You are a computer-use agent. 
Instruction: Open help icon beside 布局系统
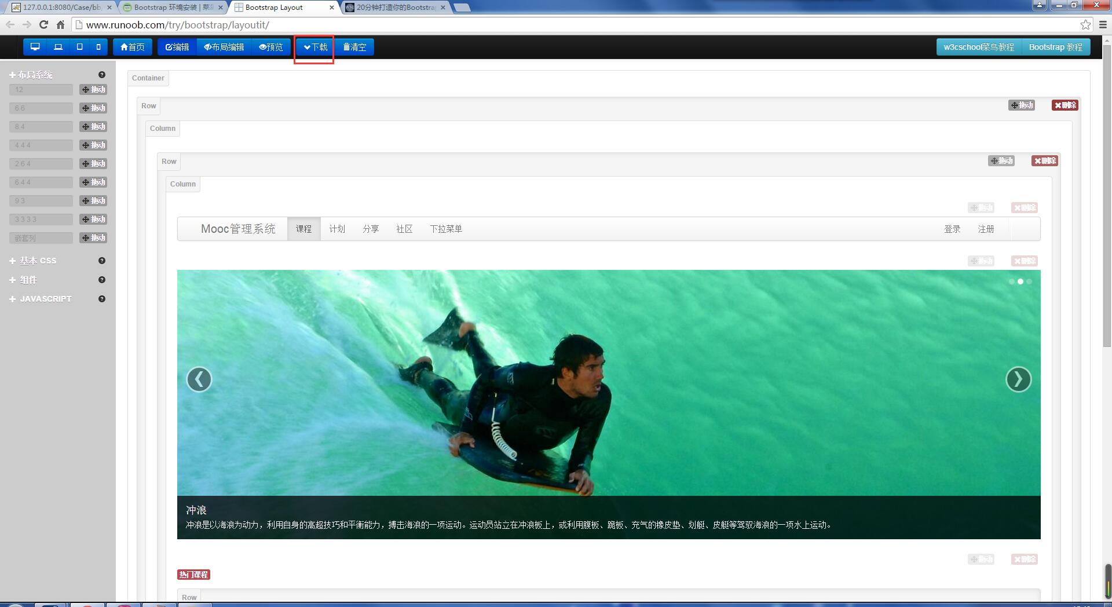[102, 75]
